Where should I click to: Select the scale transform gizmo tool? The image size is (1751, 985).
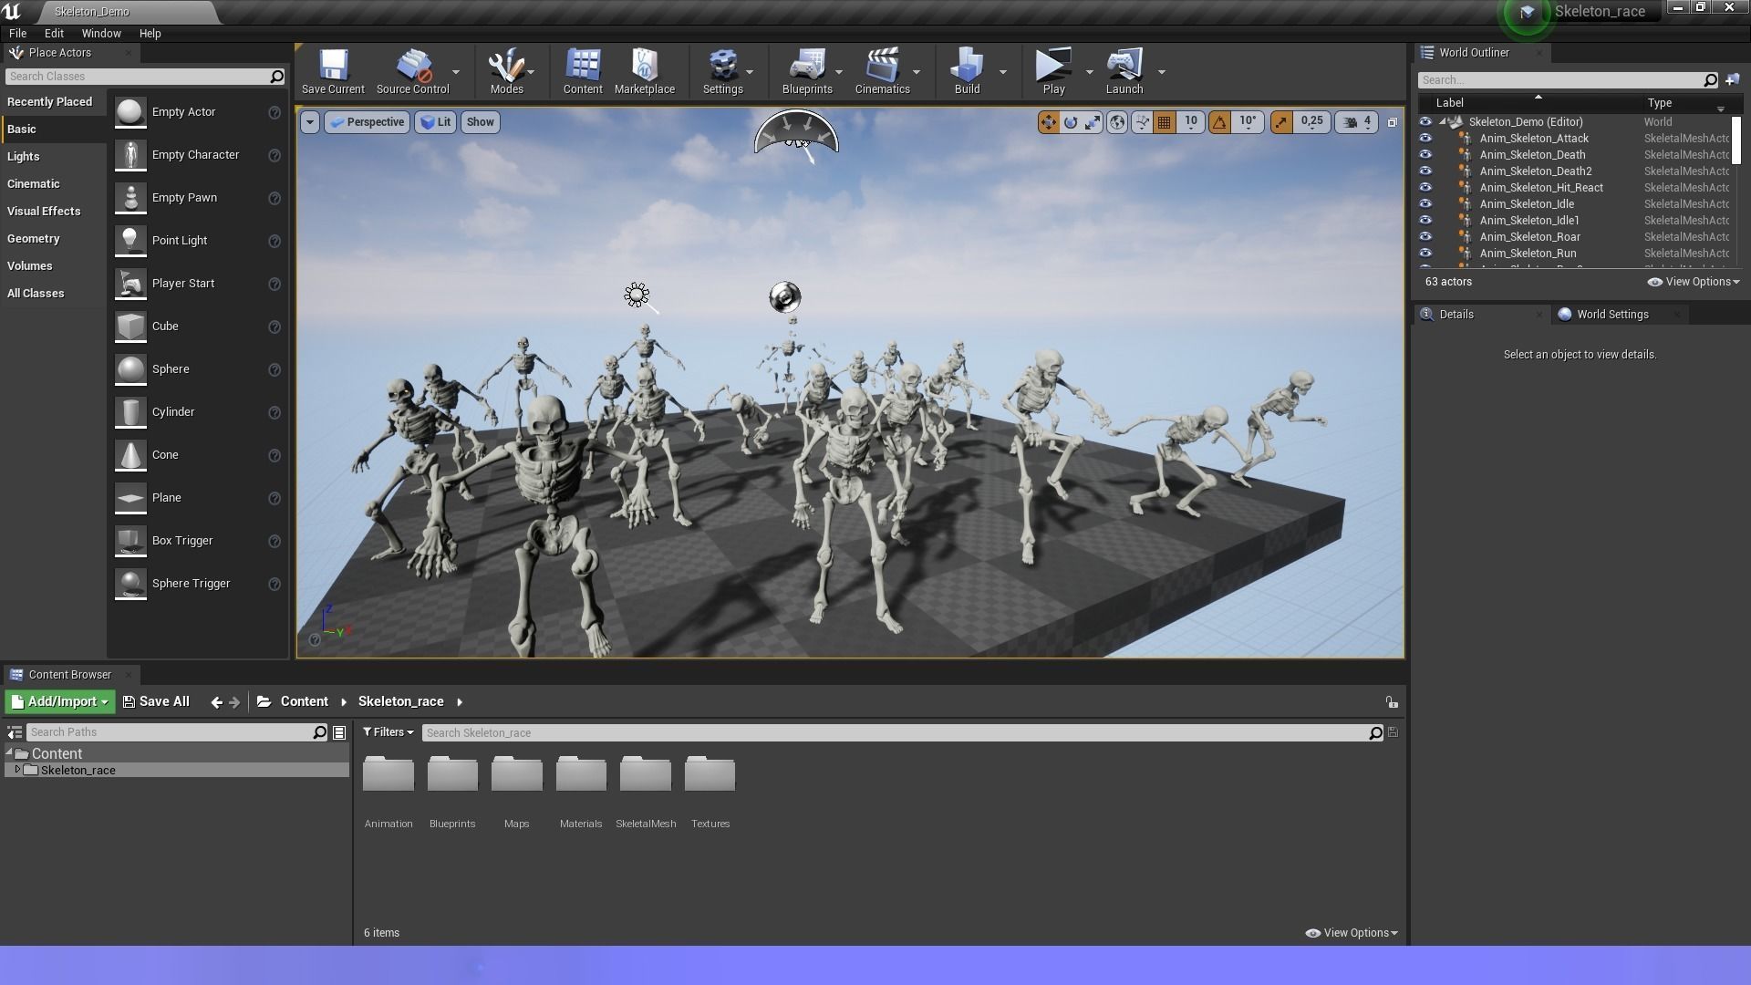pyautogui.click(x=1093, y=122)
